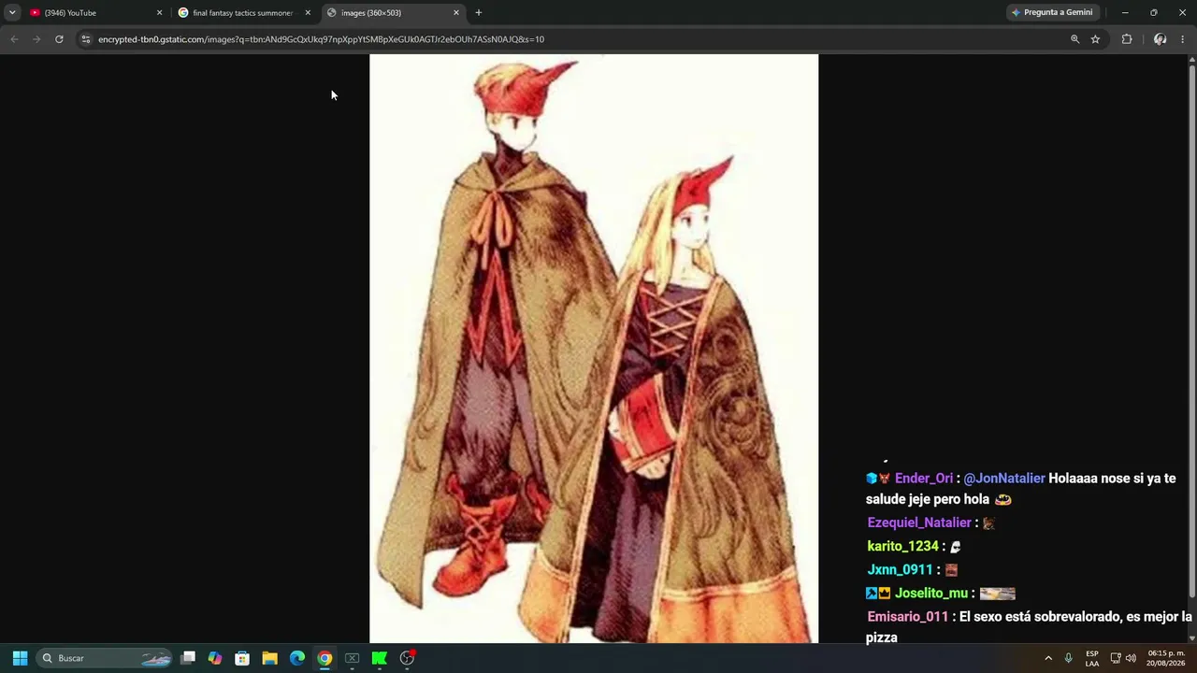Close the images (360×503) tab
The height and width of the screenshot is (673, 1197).
pos(456,13)
